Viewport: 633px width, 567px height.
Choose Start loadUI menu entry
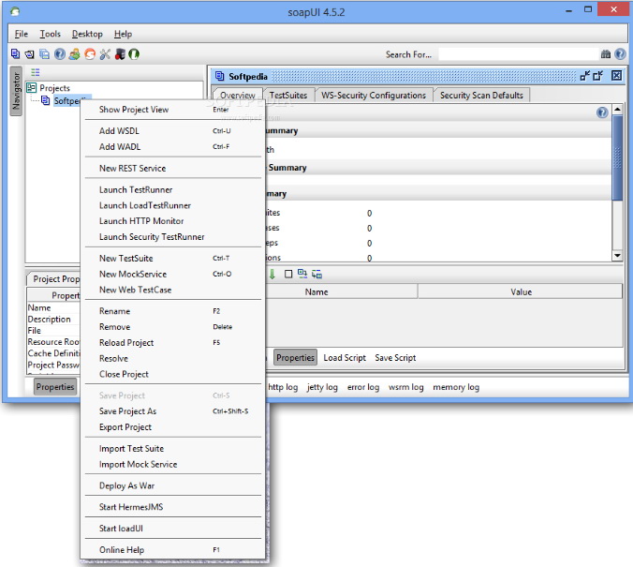click(x=173, y=529)
